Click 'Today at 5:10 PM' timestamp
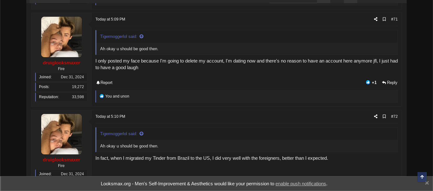Screen dimensions: 433x191 click(x=110, y=116)
